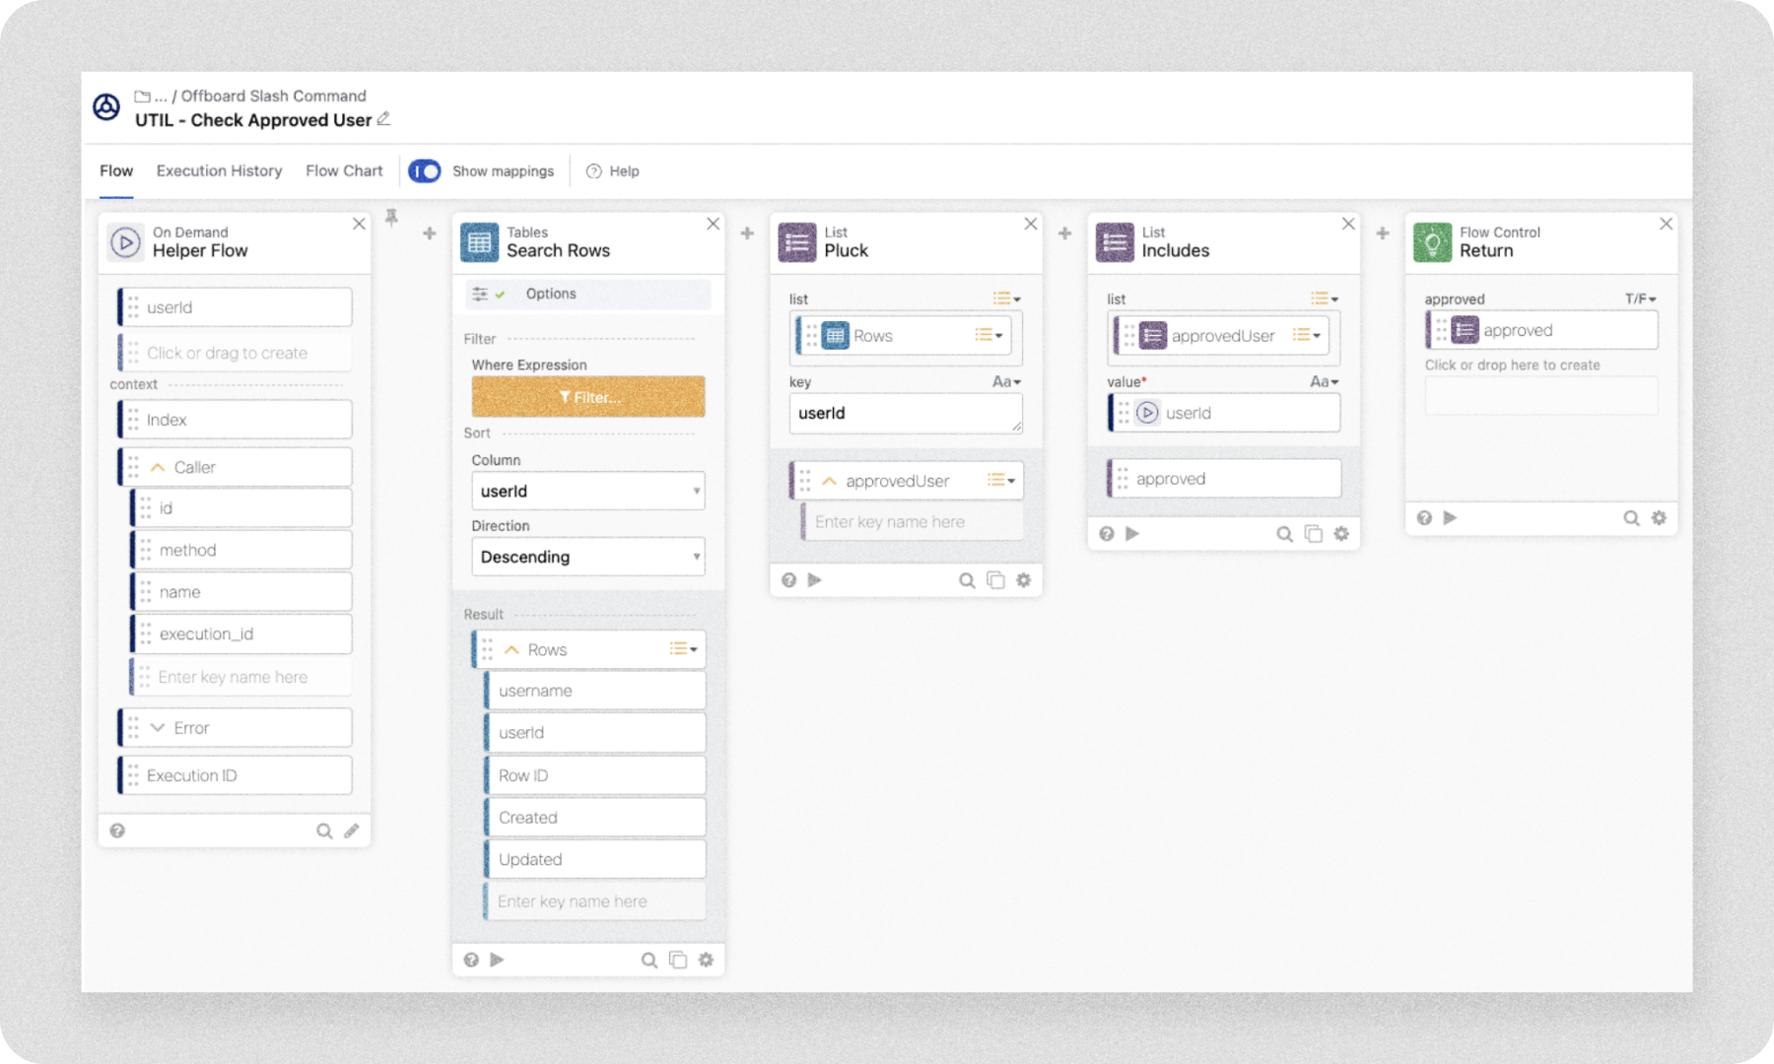
Task: Add a card before Return via plus
Action: coord(1383,233)
